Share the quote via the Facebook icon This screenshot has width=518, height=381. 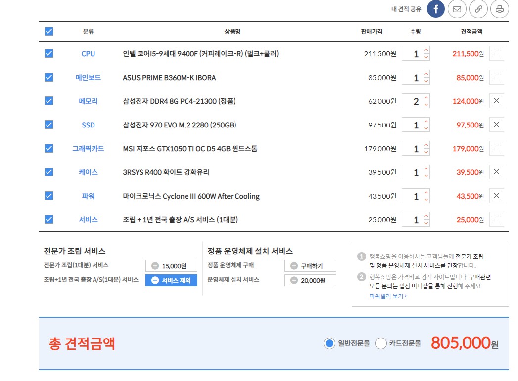pos(435,9)
